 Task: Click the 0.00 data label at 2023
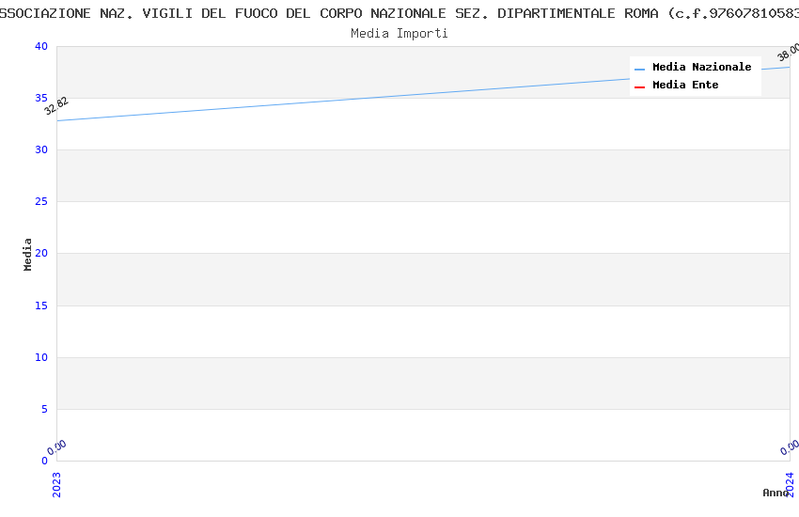56,447
